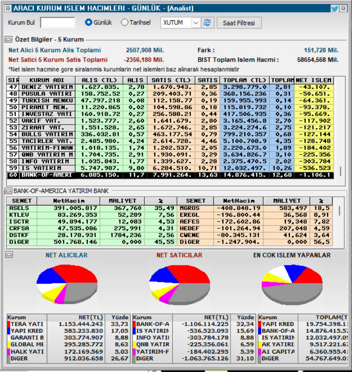Close the Analist window with X icon
The height and width of the screenshot is (372, 352).
pyautogui.click(x=343, y=8)
